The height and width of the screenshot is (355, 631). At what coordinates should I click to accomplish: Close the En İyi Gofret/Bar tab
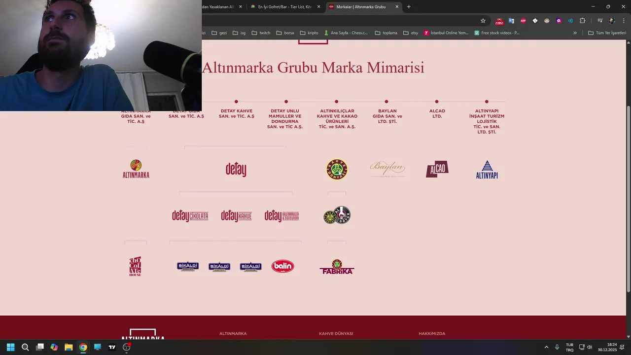(318, 7)
